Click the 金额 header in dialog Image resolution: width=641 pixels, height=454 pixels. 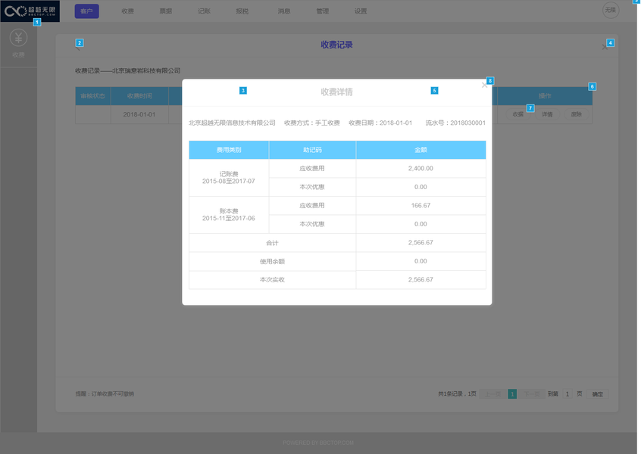[x=421, y=150]
